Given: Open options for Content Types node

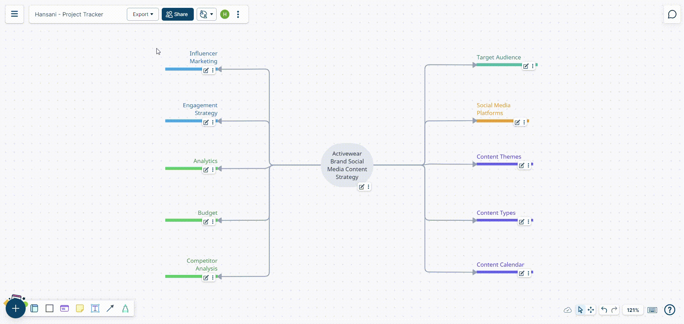Looking at the screenshot, I should point(528,222).
